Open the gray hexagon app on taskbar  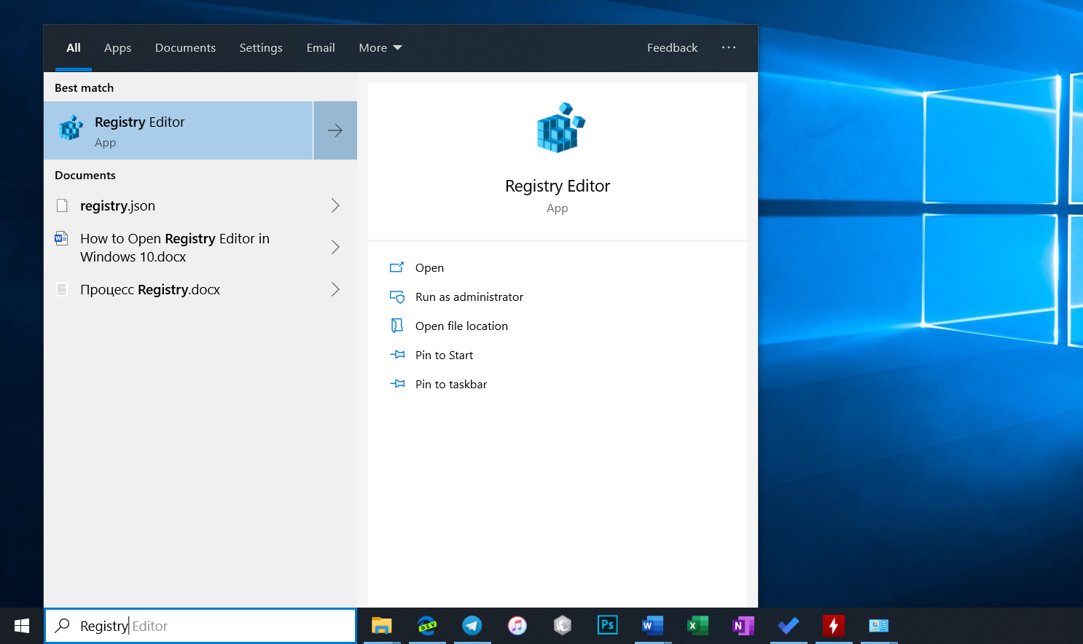tap(563, 625)
